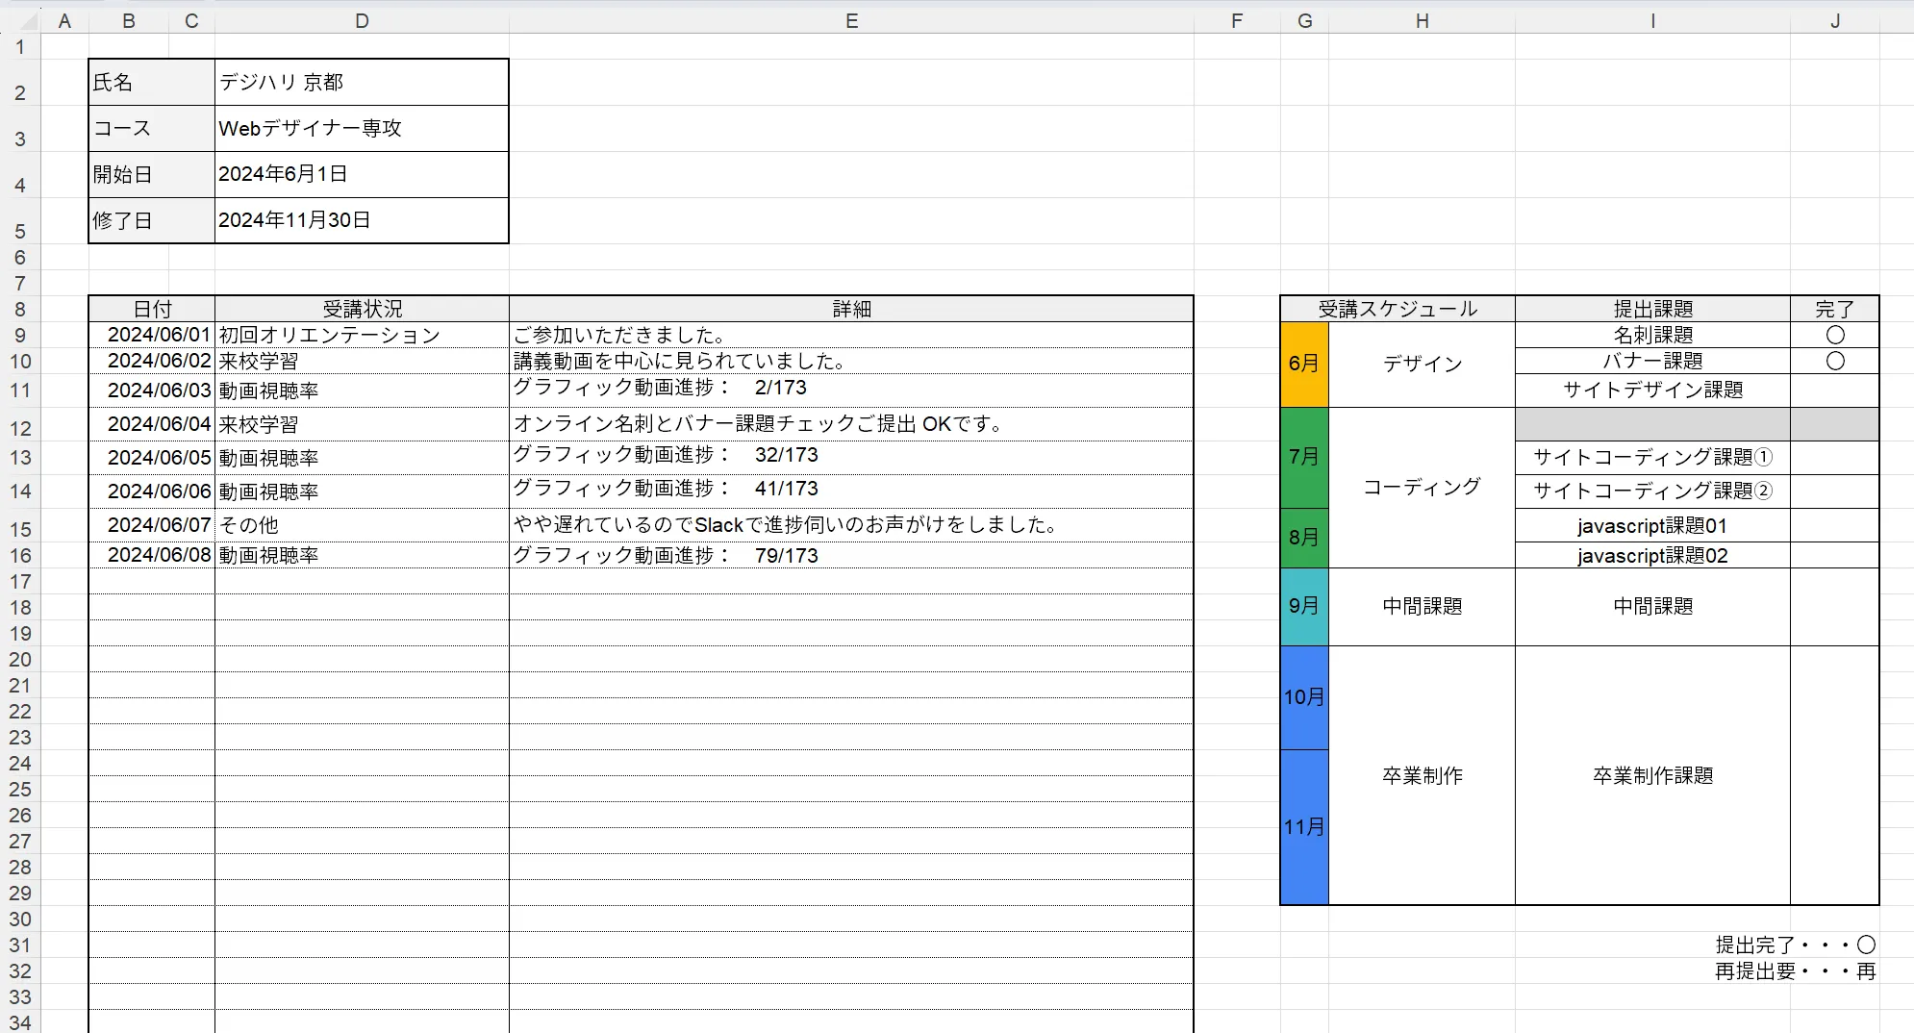
Task: Select the green 7月 cell
Action: 1304,457
